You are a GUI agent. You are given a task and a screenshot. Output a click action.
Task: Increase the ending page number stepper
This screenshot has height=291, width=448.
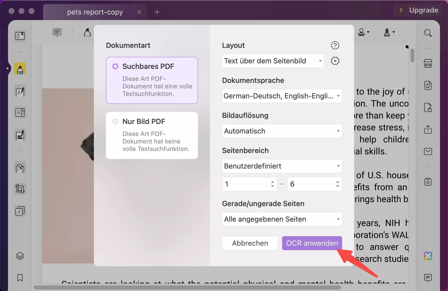337,182
